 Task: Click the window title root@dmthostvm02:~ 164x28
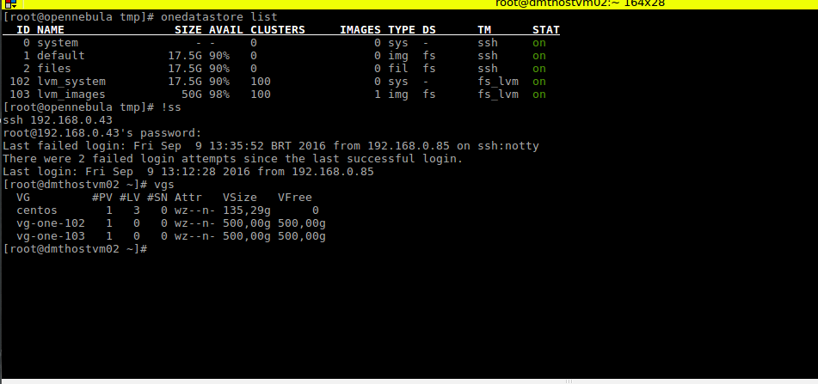[580, 3]
